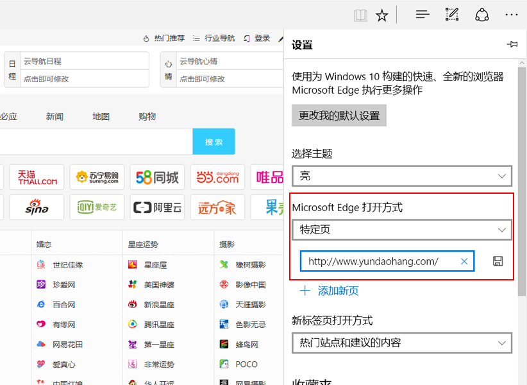The width and height of the screenshot is (527, 385).
Task: Click 添加新页 to add a page
Action: (x=330, y=291)
